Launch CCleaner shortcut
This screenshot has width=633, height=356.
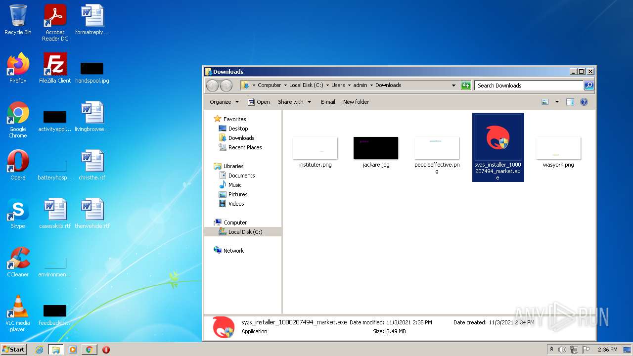pyautogui.click(x=18, y=262)
